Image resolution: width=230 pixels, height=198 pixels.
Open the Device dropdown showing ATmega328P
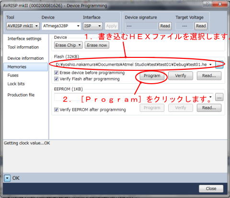tap(61, 26)
